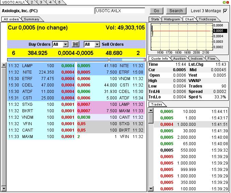This screenshot has height=193, width=231.
Task: Click the Go button
Action: [156, 11]
